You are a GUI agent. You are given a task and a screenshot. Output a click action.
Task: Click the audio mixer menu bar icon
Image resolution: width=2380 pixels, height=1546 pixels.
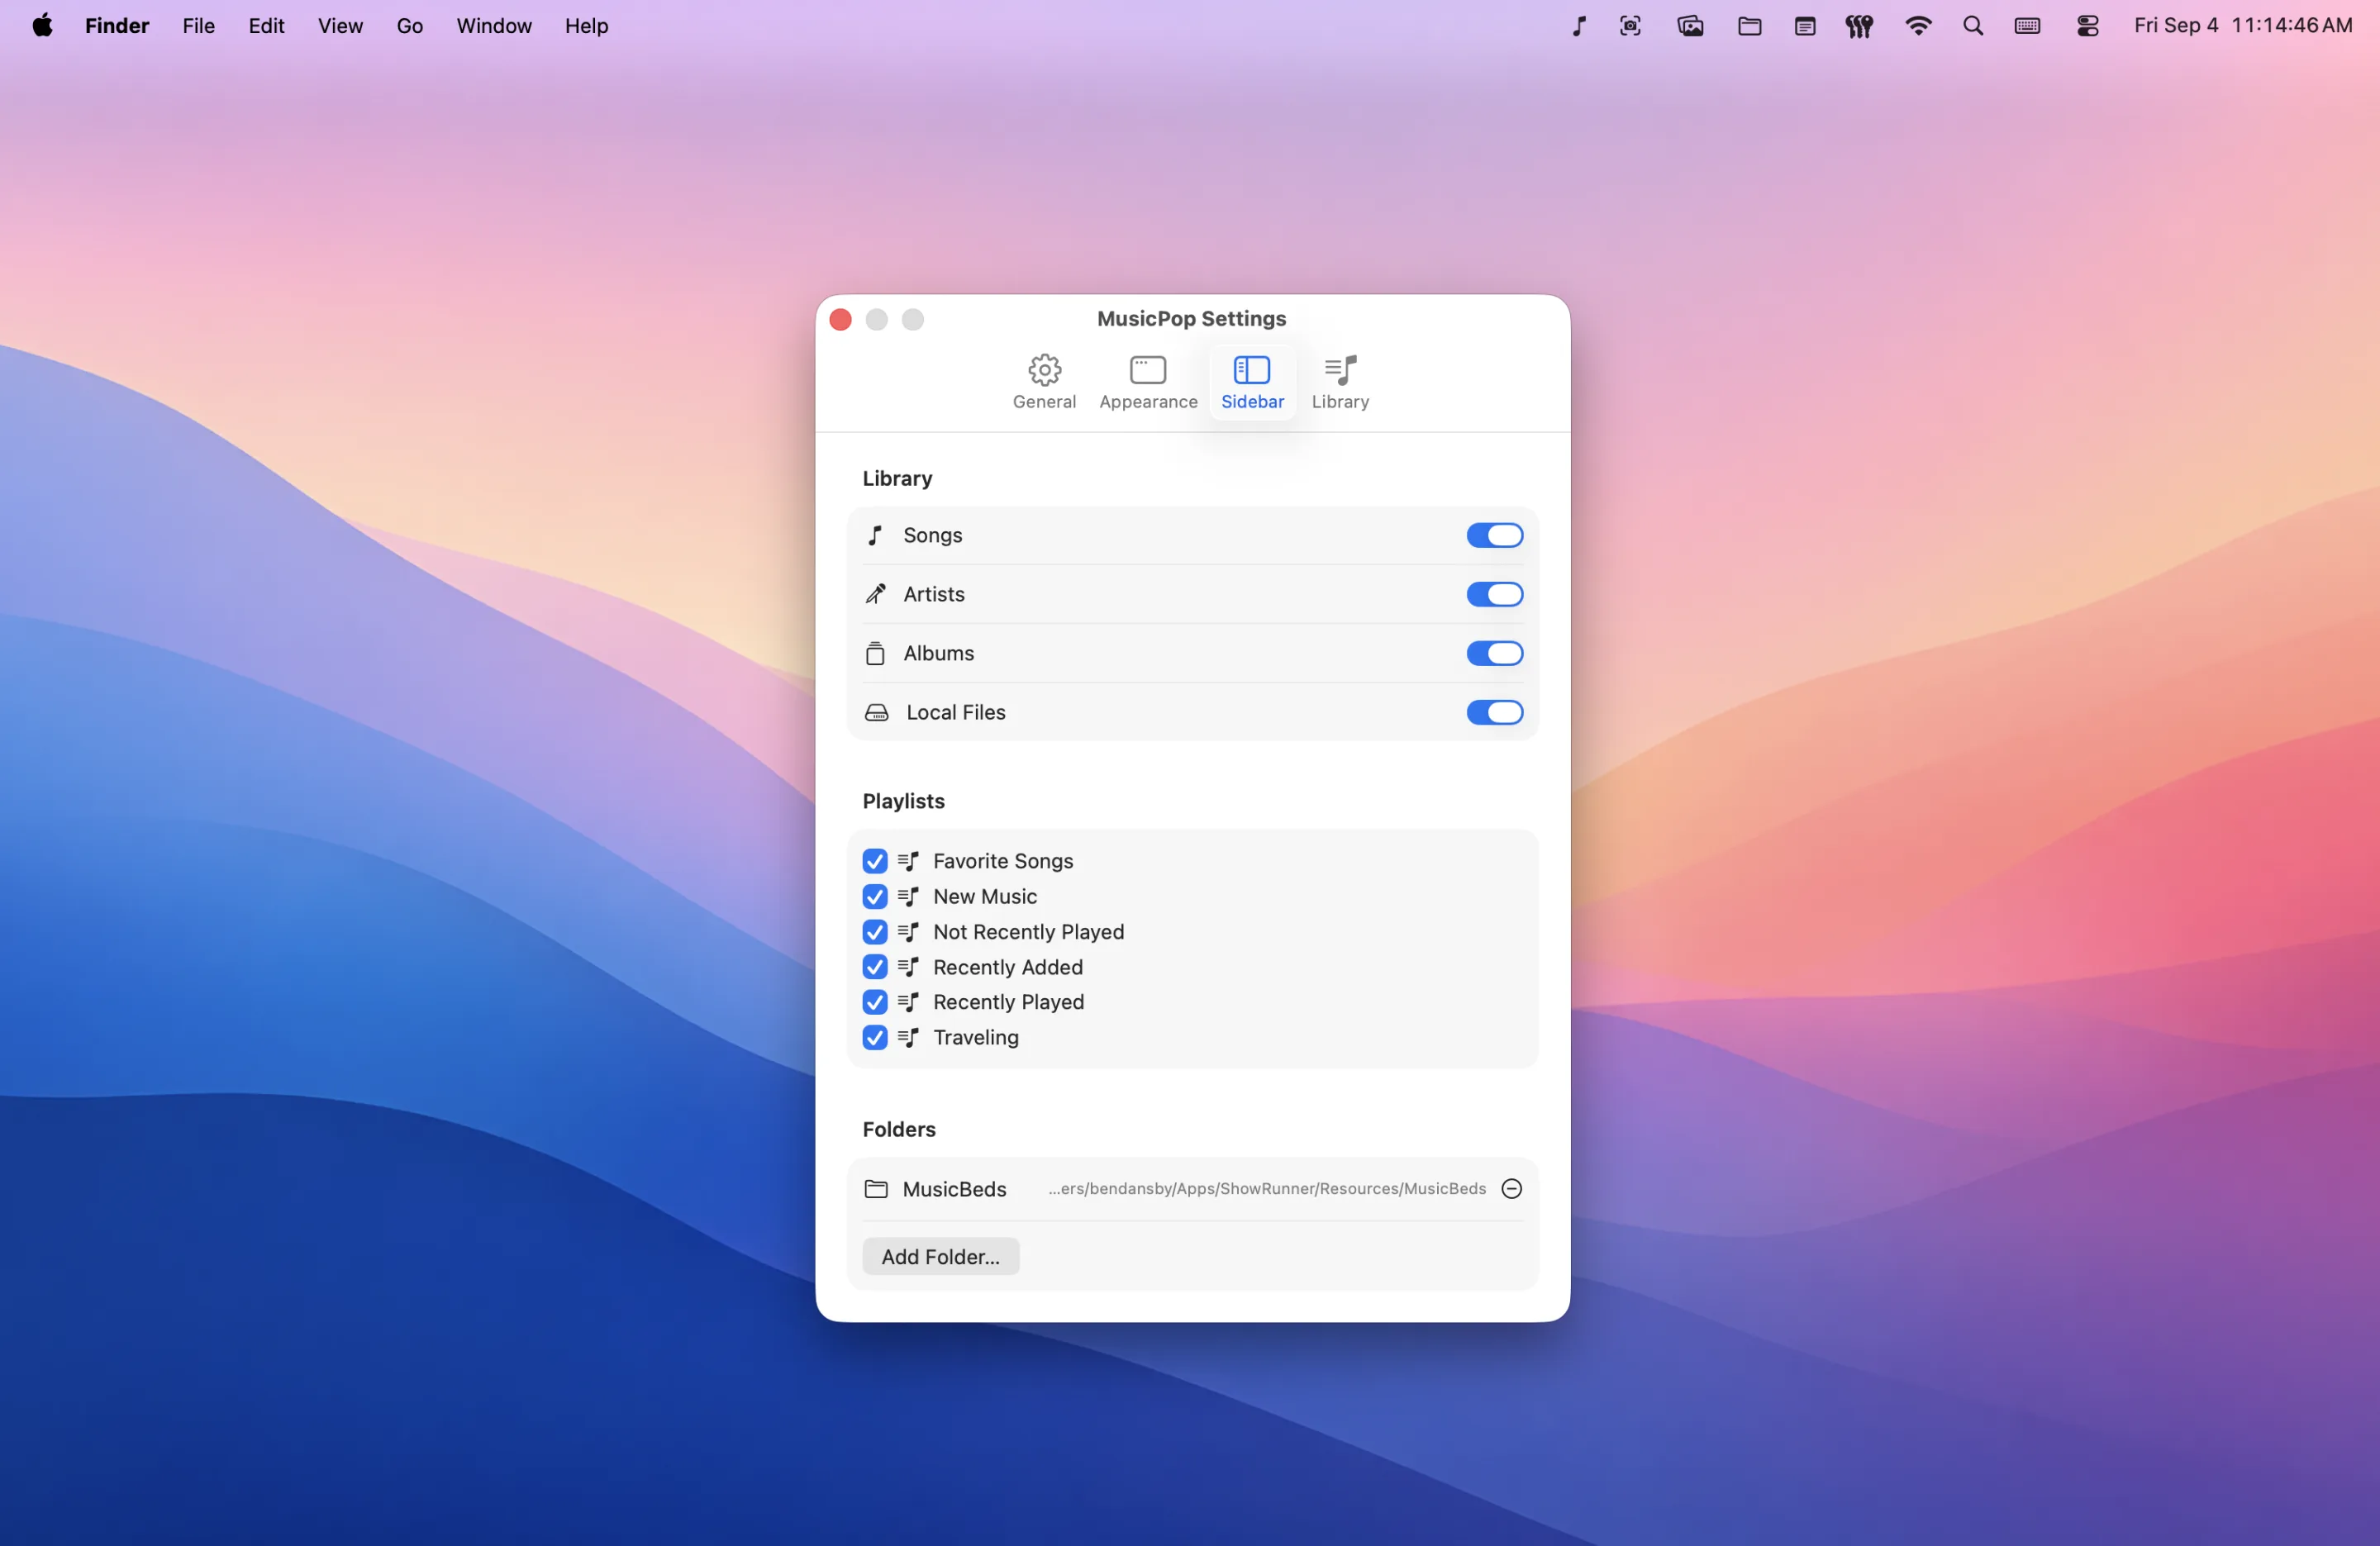pyautogui.click(x=1859, y=26)
